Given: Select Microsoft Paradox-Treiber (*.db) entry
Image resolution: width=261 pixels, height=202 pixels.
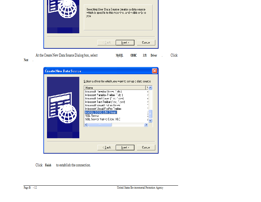Looking at the screenshot, I should click(x=104, y=95).
